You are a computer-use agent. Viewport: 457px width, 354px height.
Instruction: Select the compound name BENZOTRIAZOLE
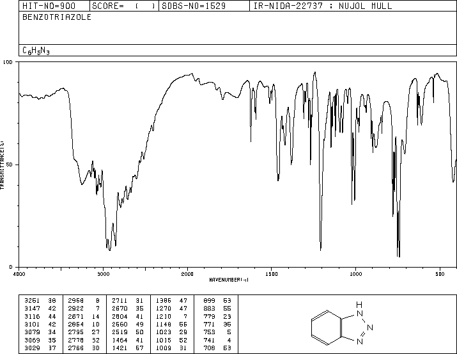click(57, 17)
